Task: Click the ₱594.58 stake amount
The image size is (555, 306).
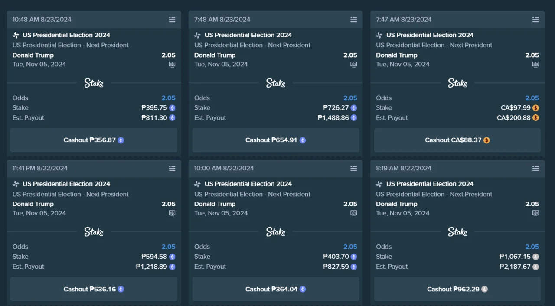Action: tap(154, 257)
